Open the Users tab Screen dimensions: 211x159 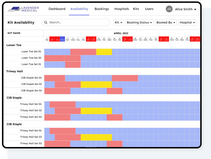click(149, 9)
